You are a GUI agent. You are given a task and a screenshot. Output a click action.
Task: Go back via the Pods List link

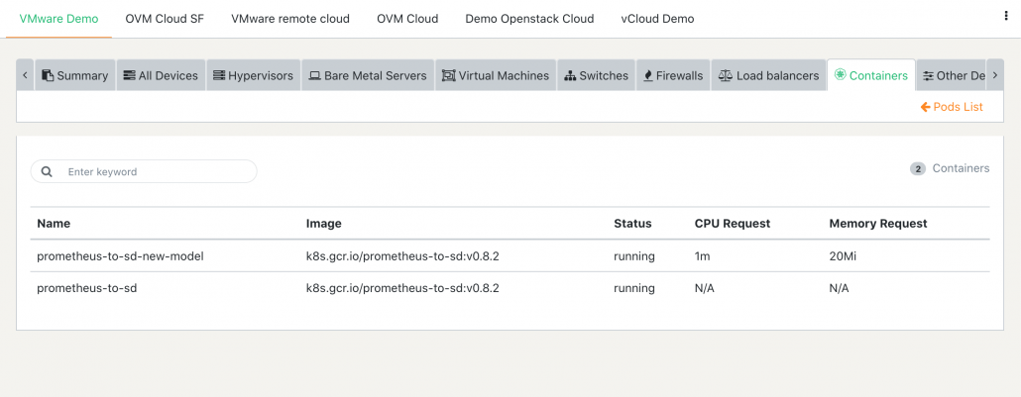[x=952, y=107]
